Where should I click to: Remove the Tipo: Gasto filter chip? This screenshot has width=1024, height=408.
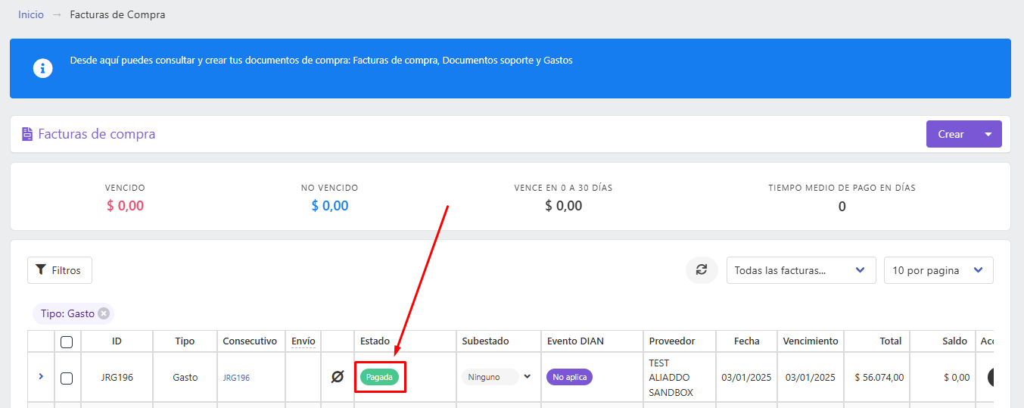click(104, 313)
